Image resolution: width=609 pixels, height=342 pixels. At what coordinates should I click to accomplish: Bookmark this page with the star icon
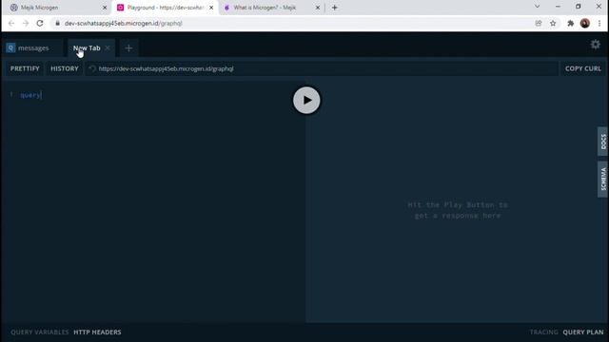coord(553,23)
